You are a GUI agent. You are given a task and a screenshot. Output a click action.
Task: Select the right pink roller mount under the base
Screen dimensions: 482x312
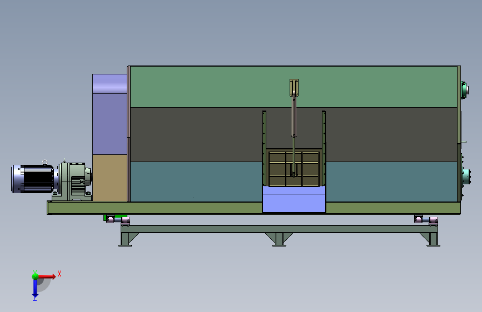click(x=426, y=219)
